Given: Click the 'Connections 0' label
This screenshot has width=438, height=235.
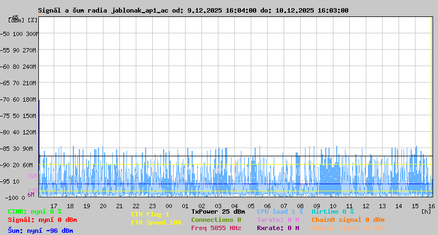Looking at the screenshot, I should pos(216,220).
